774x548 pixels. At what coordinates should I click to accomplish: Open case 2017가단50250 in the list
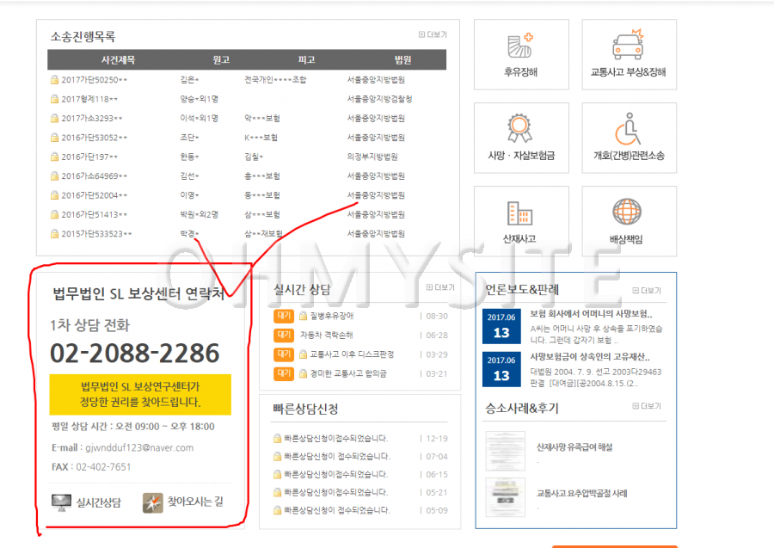(x=94, y=80)
